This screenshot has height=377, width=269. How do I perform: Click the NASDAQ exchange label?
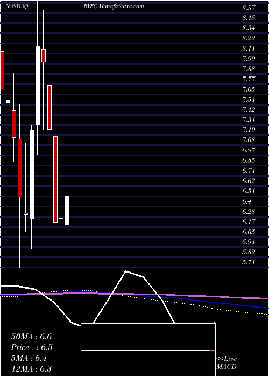coord(17,6)
